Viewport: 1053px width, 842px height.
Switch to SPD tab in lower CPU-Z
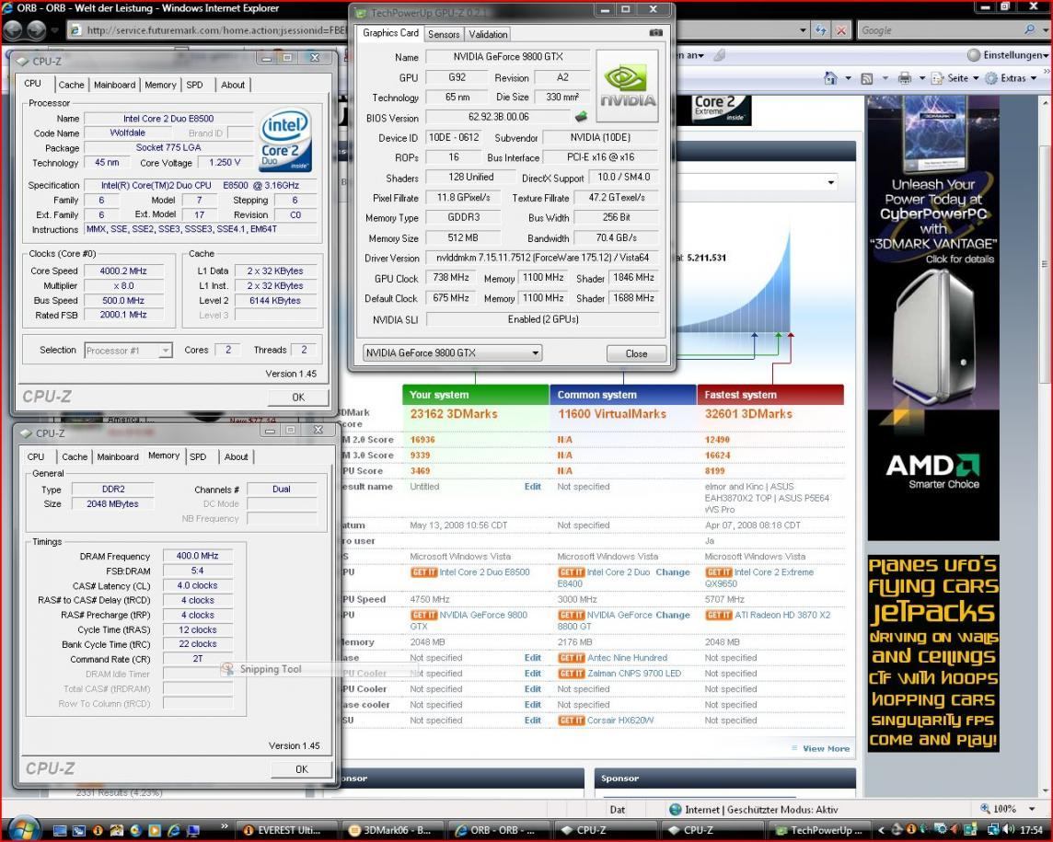198,456
